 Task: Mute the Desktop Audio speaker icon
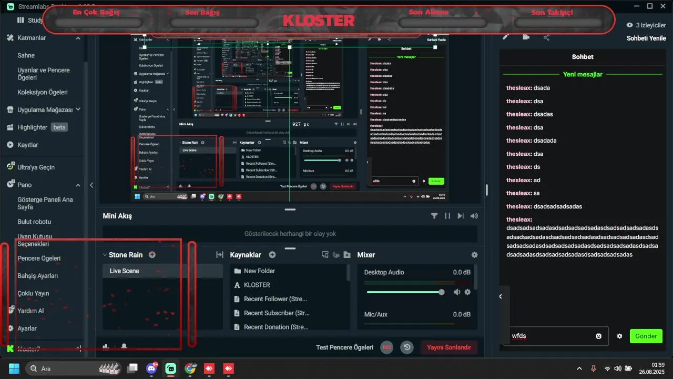point(457,292)
